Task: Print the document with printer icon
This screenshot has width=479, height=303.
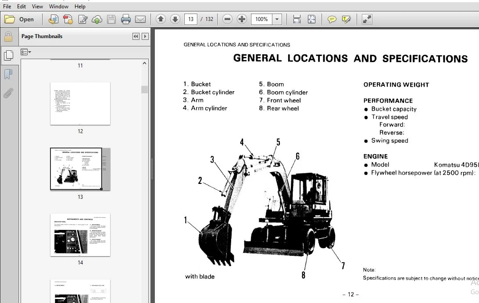Action: click(126, 19)
